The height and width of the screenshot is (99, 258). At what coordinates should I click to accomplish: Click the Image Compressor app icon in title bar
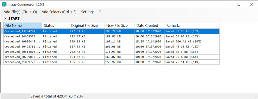tap(4, 5)
